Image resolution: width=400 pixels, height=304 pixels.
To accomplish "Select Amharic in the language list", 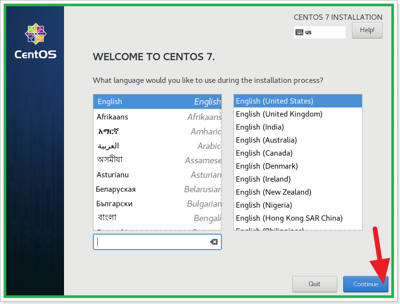I will 157,132.
